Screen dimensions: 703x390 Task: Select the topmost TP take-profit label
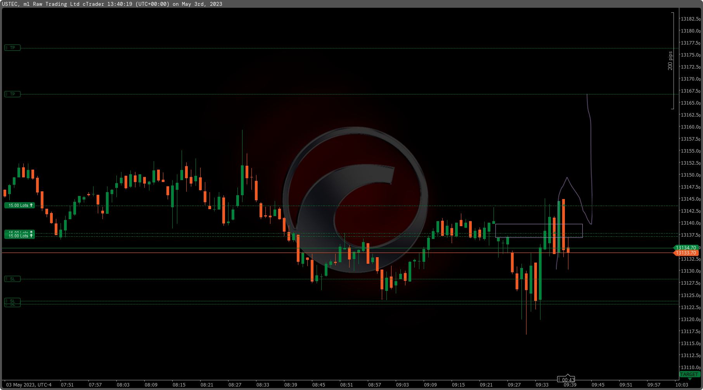pyautogui.click(x=12, y=48)
